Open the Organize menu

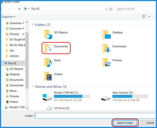8,17
